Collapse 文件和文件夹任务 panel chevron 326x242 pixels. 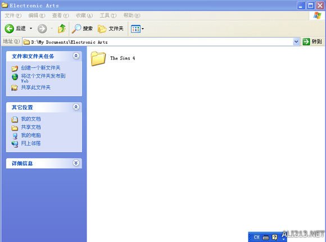click(76, 56)
